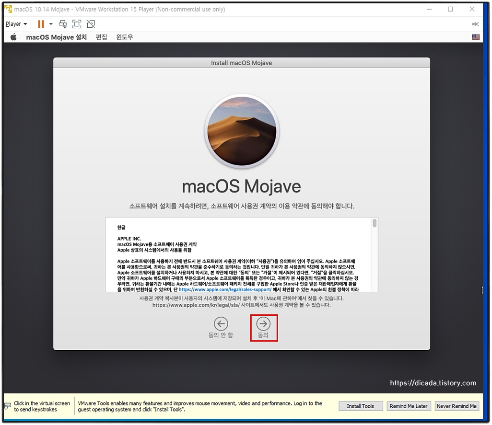The width and height of the screenshot is (492, 425).
Task: Click the collapse toolbar chevrons
Action: (475, 24)
